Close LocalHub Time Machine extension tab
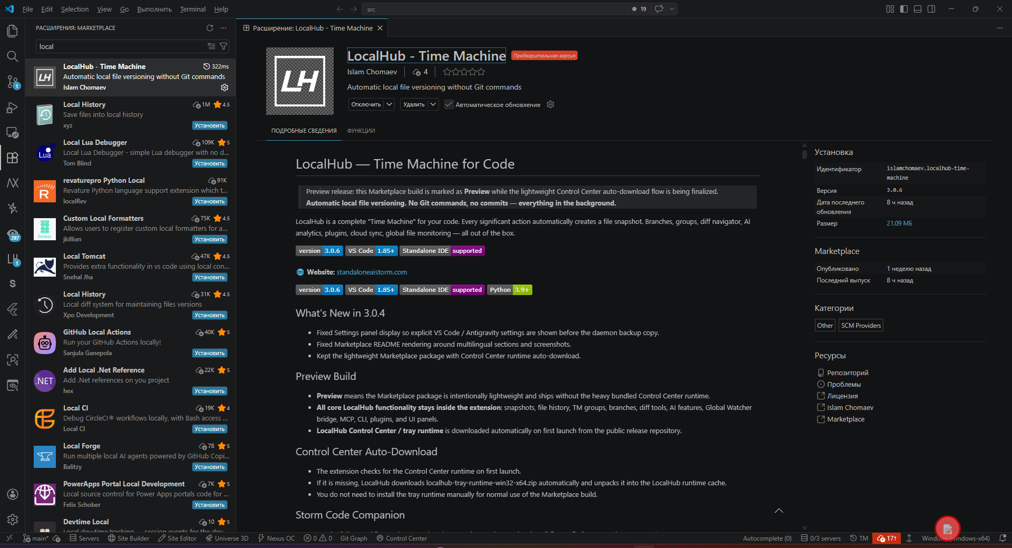1012x548 pixels. [380, 28]
